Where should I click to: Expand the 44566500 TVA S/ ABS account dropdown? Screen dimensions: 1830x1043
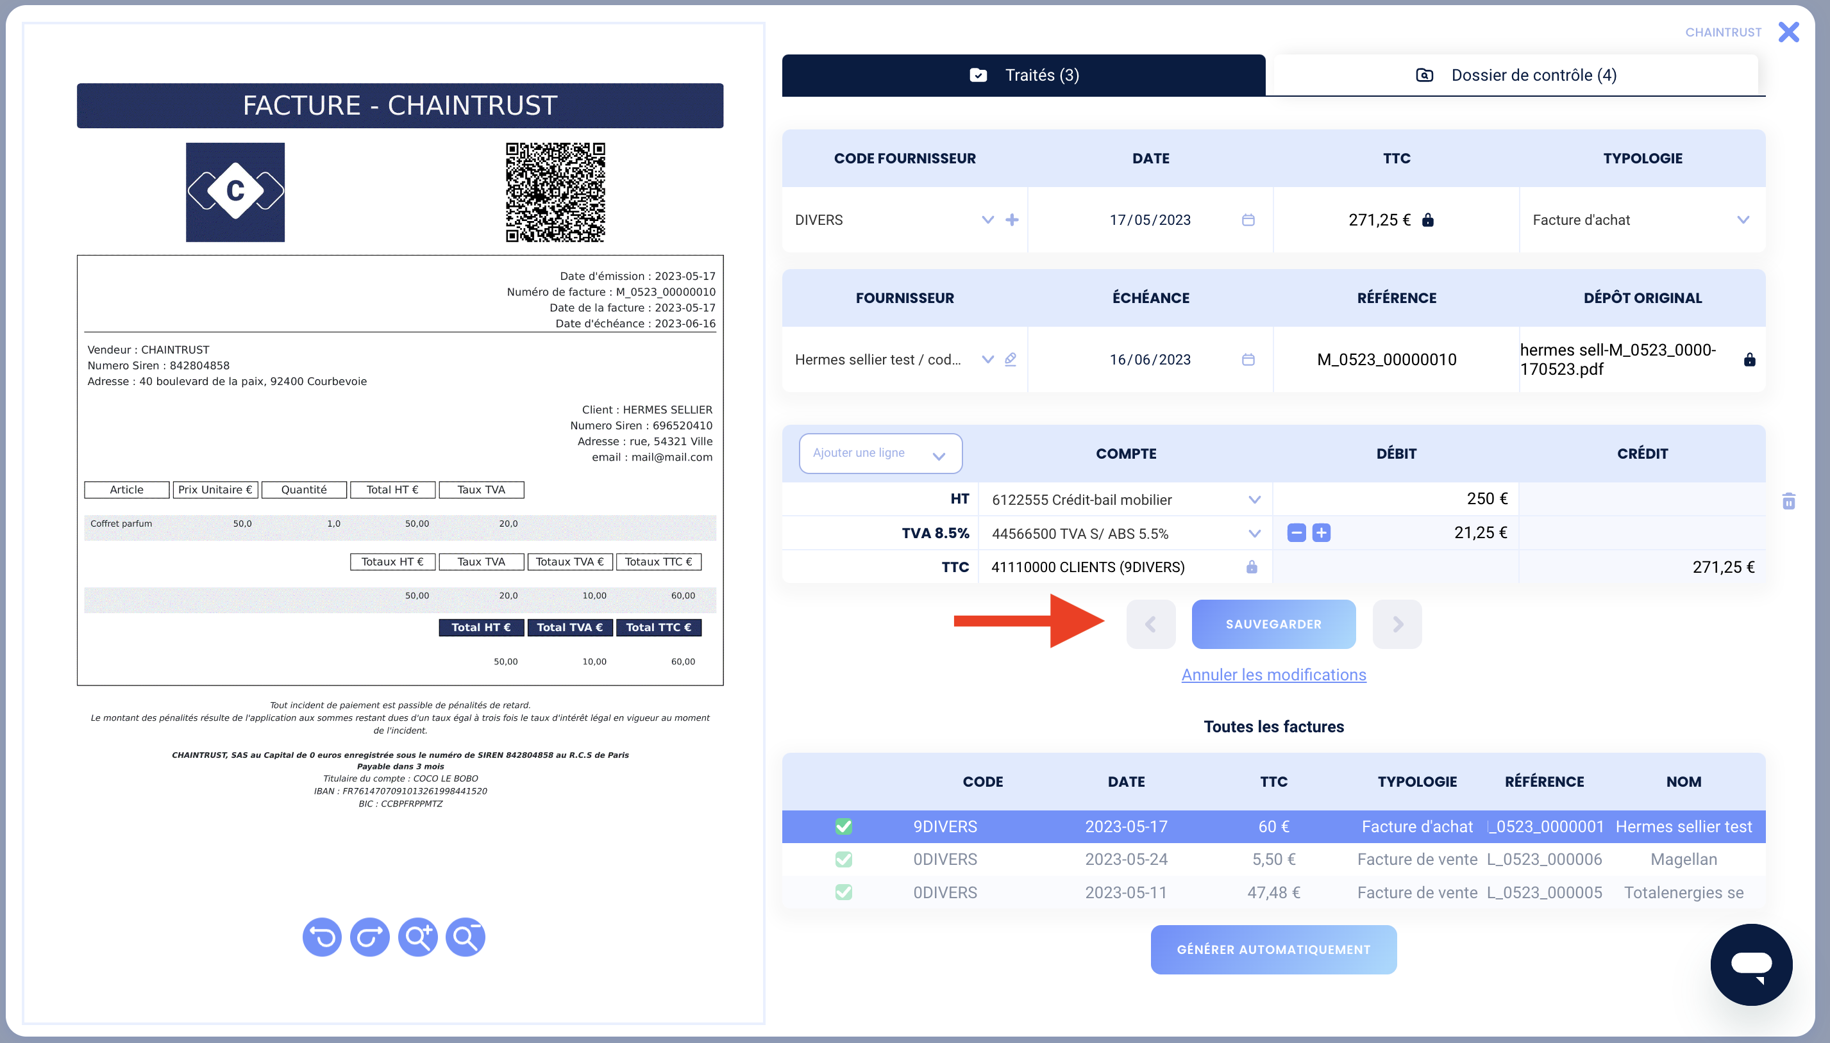(1254, 534)
